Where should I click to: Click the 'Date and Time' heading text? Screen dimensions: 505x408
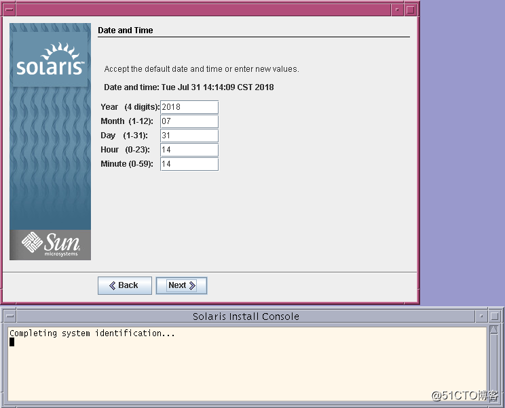(126, 30)
